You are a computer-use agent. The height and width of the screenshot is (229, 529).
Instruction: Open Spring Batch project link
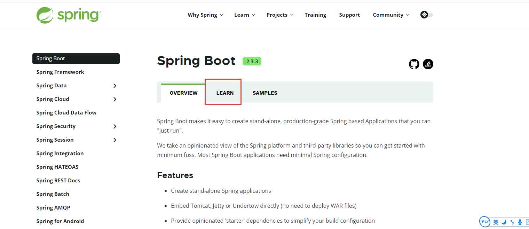[x=53, y=194]
